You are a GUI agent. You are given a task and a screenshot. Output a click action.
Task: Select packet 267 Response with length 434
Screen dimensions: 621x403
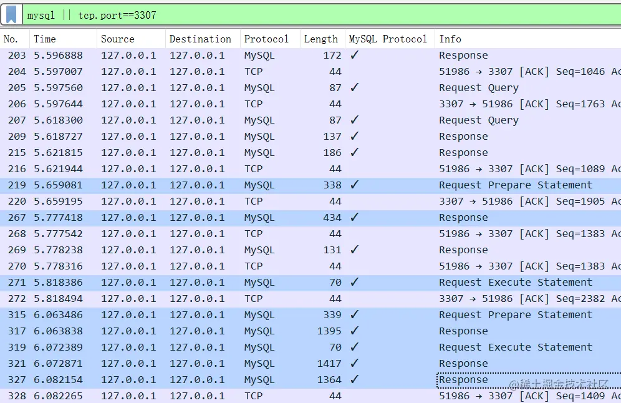tap(310, 218)
